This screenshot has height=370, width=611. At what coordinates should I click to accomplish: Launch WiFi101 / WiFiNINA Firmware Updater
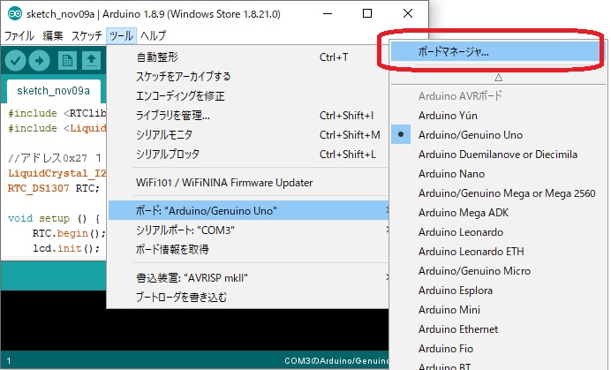coord(248,183)
